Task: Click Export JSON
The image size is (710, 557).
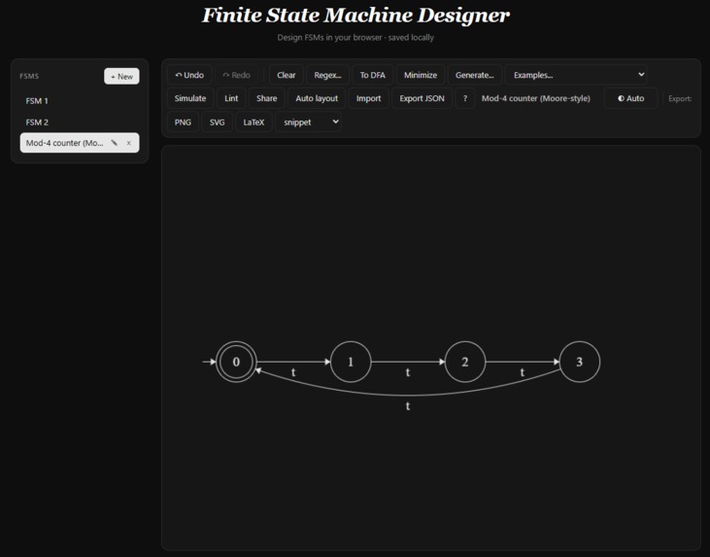Action: click(x=422, y=98)
